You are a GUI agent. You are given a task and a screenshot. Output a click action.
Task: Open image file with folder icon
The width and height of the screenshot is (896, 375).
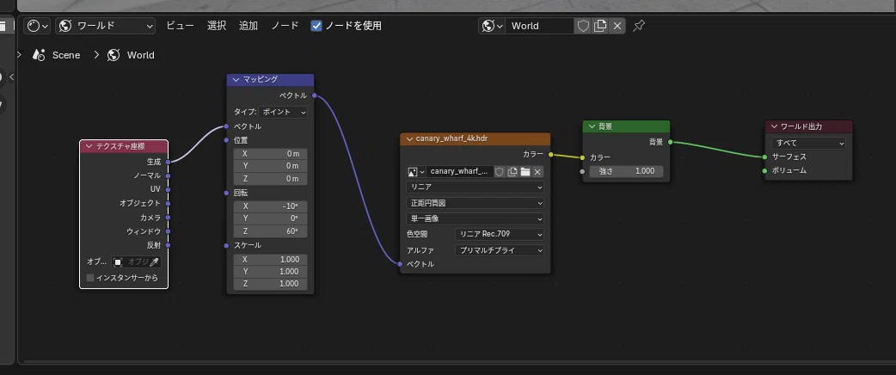525,171
